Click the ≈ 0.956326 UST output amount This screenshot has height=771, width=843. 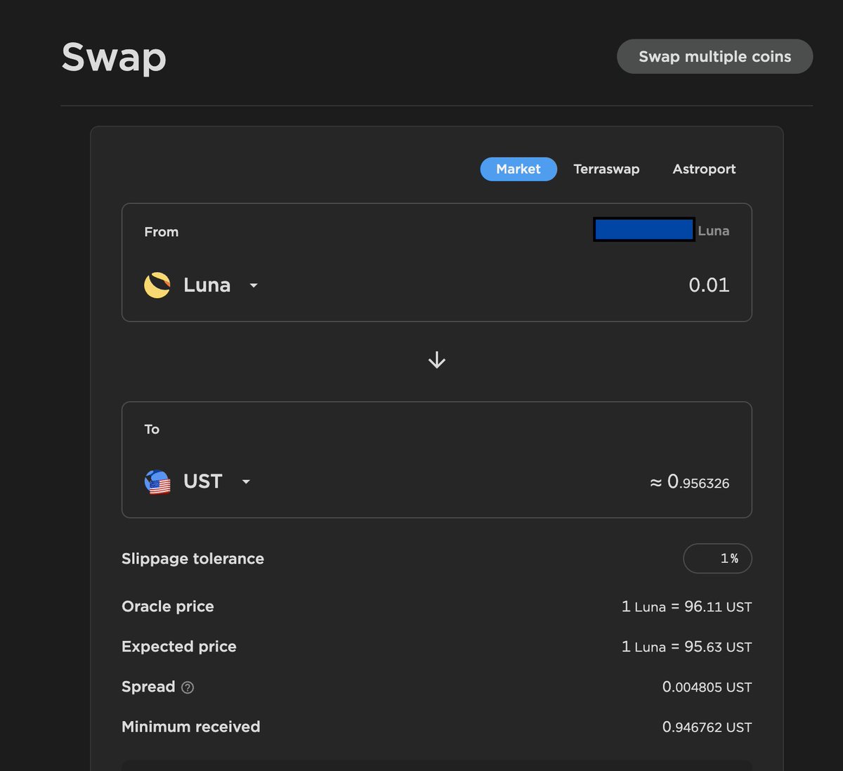click(689, 482)
